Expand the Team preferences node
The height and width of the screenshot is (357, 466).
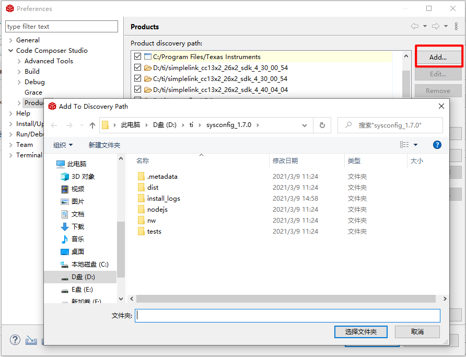(10, 145)
